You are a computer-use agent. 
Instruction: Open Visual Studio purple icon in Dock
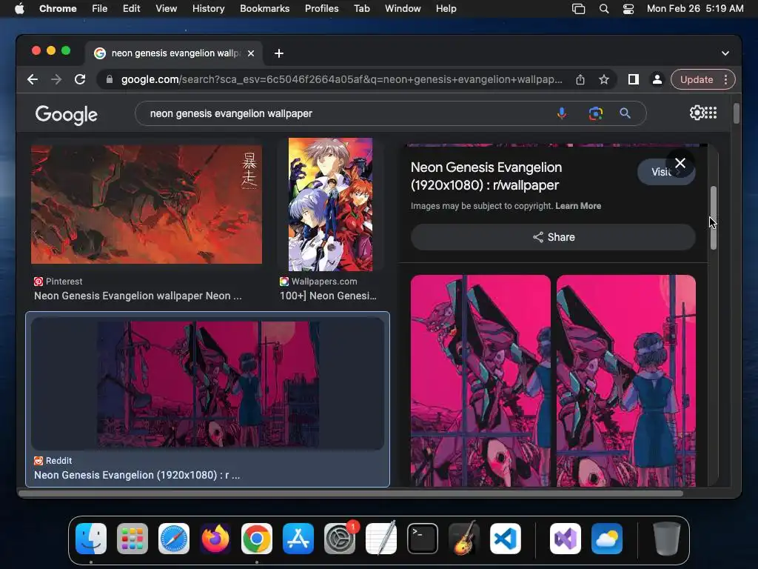(x=565, y=539)
